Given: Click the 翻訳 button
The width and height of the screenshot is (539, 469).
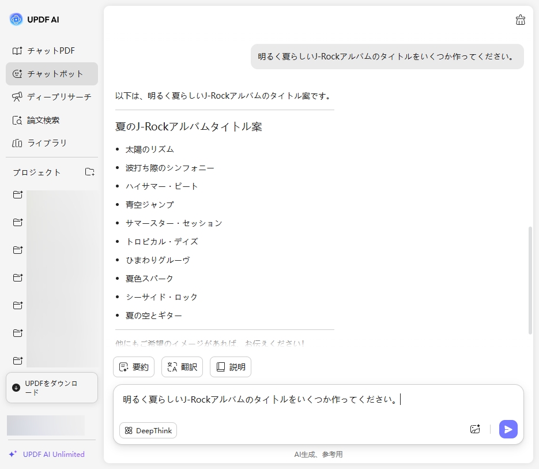Looking at the screenshot, I should click(x=182, y=367).
